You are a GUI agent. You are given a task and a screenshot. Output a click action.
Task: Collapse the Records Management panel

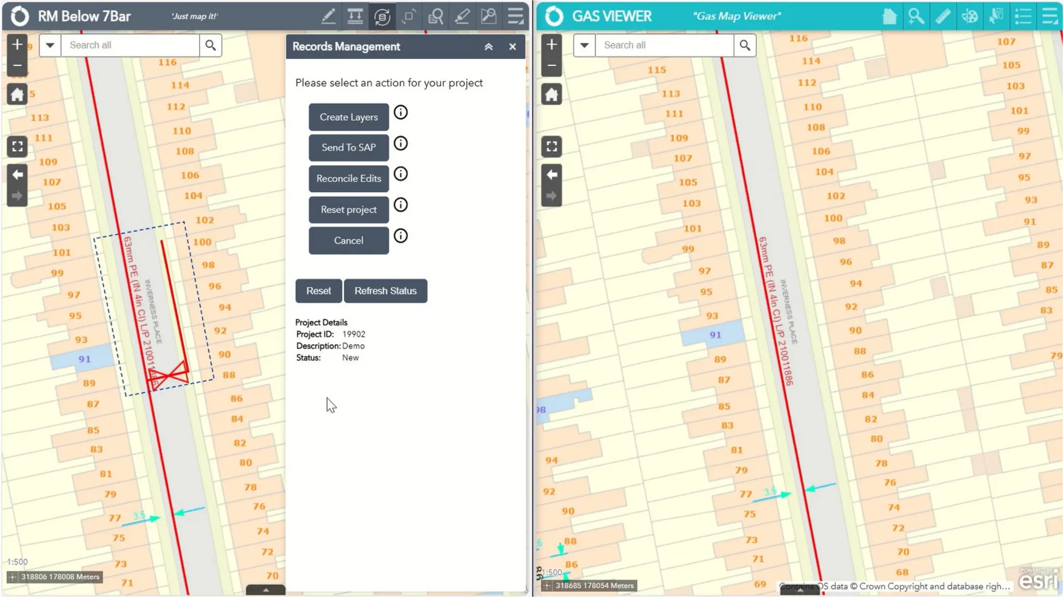coord(488,47)
